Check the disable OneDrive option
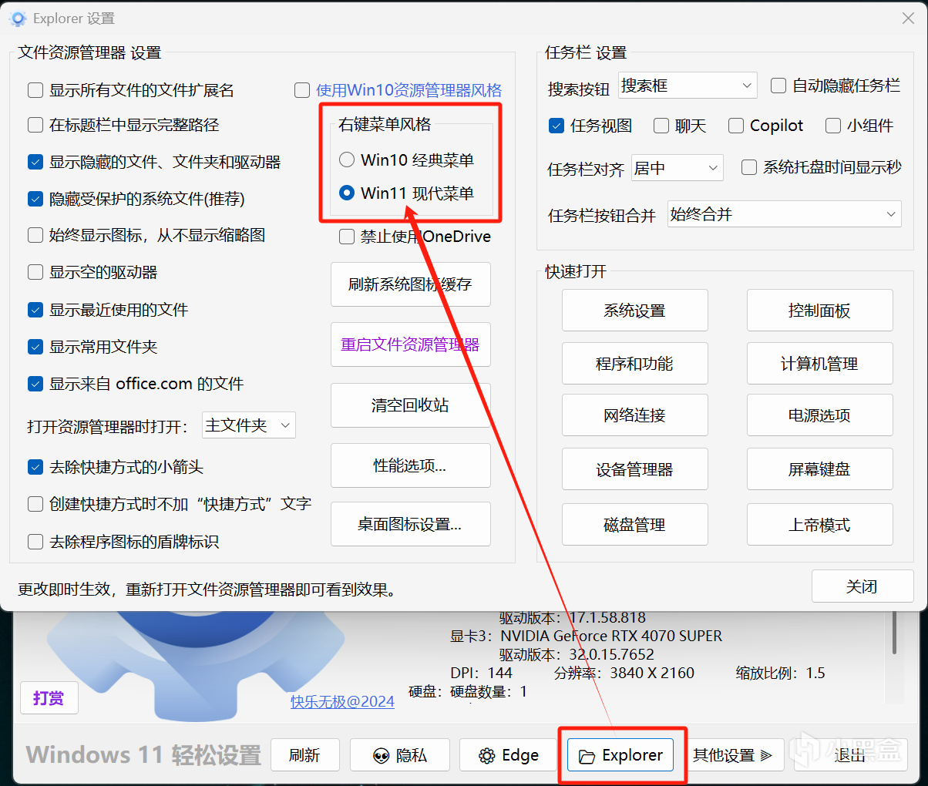This screenshot has width=928, height=786. 347,237
